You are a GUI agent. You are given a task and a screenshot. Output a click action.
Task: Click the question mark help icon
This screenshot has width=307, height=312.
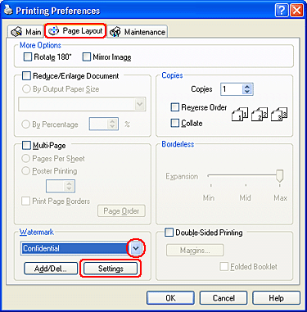(x=282, y=11)
